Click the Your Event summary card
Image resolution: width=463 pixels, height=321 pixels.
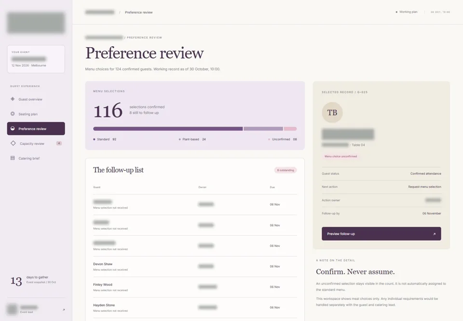tap(36, 59)
